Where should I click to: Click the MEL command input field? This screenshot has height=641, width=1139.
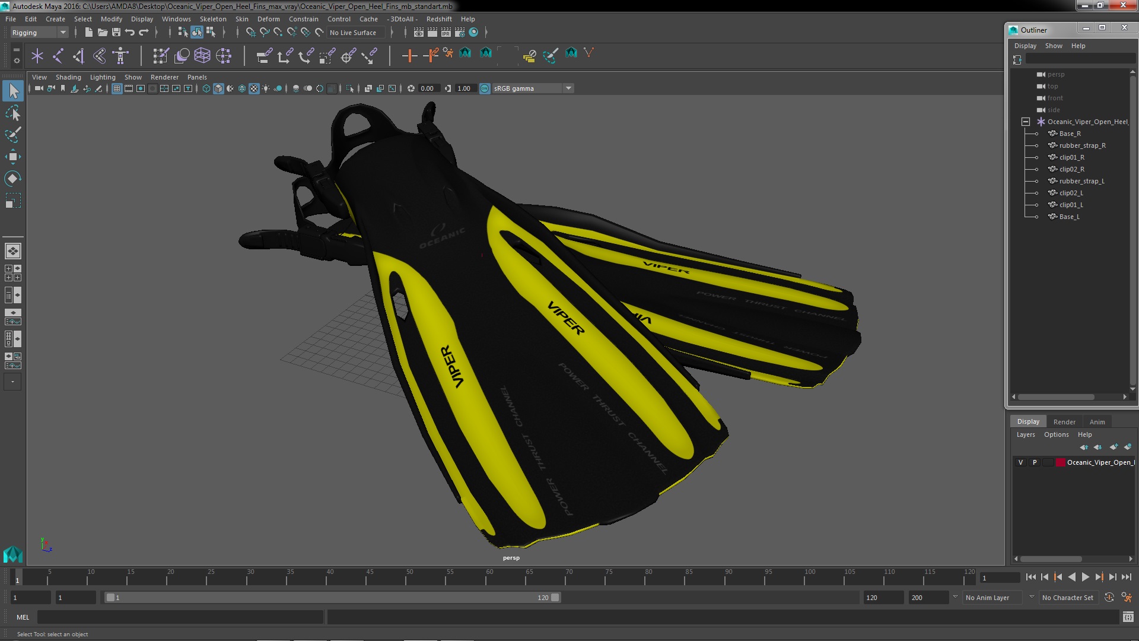180,617
